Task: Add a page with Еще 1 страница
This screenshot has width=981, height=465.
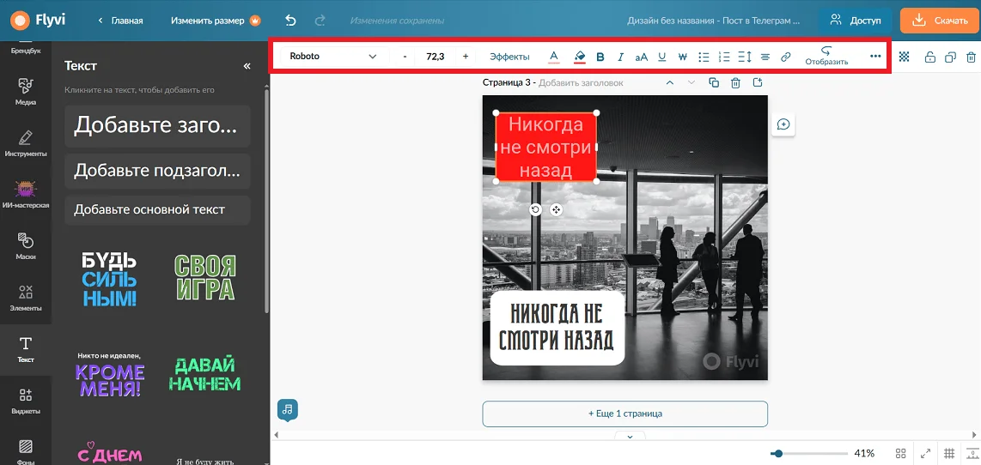Action: click(x=625, y=414)
